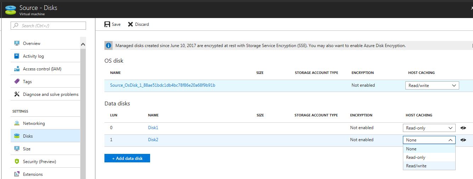Image resolution: width=473 pixels, height=179 pixels.
Task: Select None in caching dropdown list
Action: click(429, 149)
